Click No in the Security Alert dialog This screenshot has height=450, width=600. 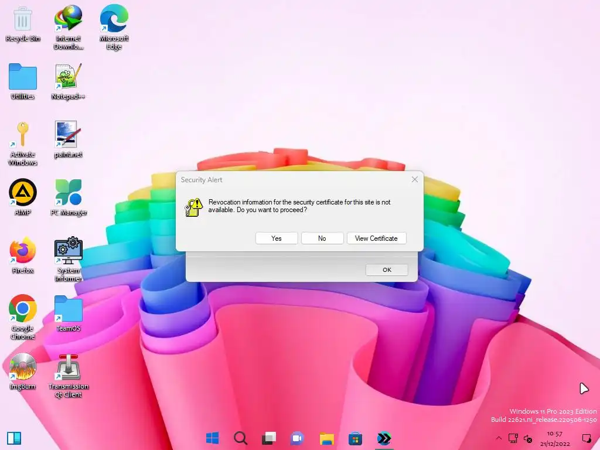click(x=322, y=238)
